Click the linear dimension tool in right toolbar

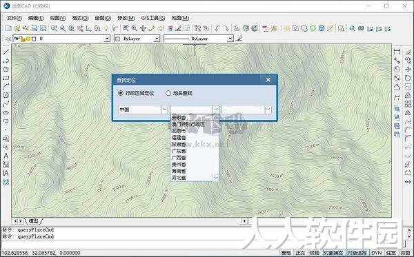tap(397, 52)
